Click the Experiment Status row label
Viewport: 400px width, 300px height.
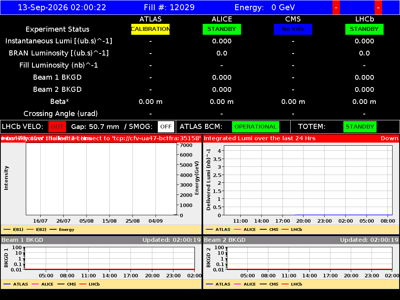coord(57,29)
